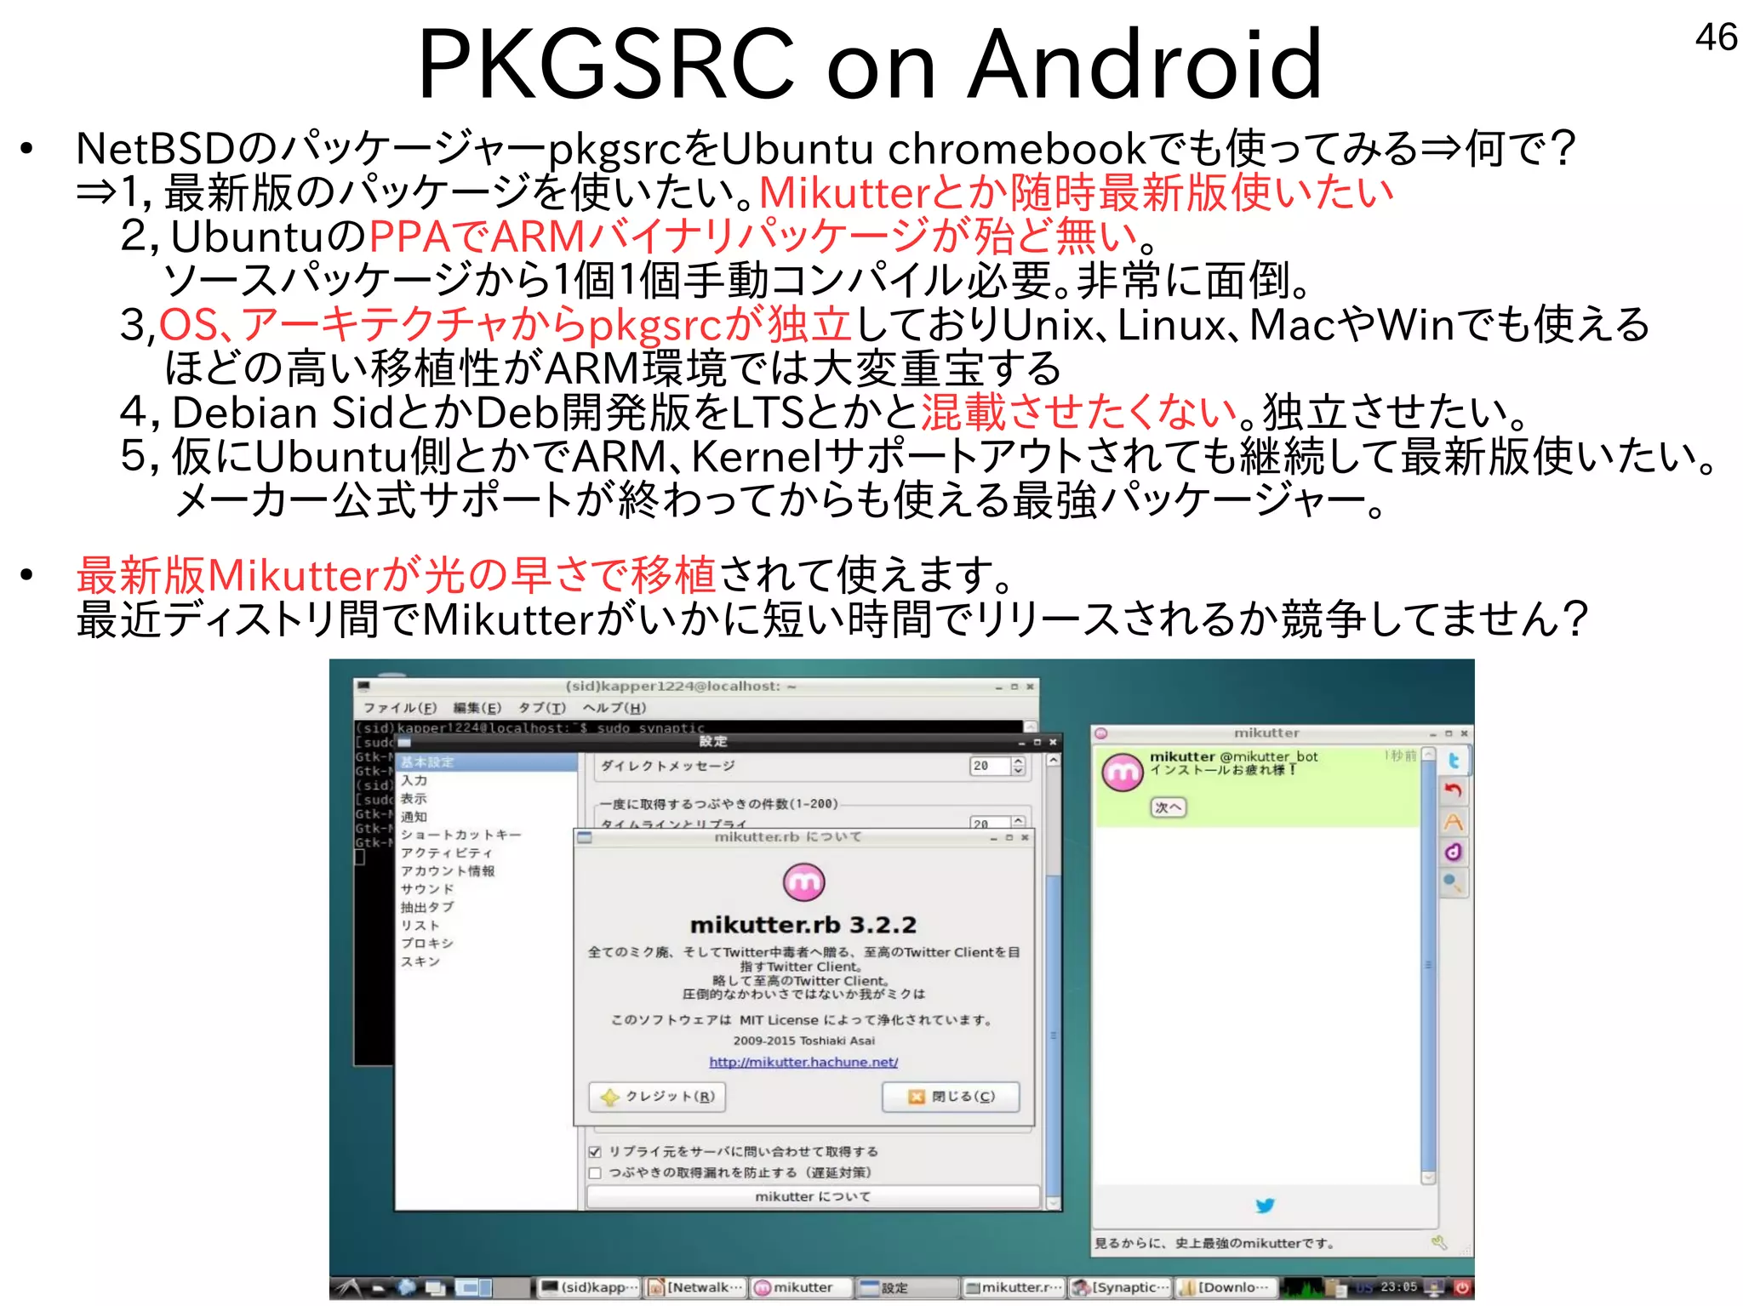Screen dimensions: 1743x1306
Task: Click the mikutter_bot avatar in the timeline
Action: [x=1122, y=772]
